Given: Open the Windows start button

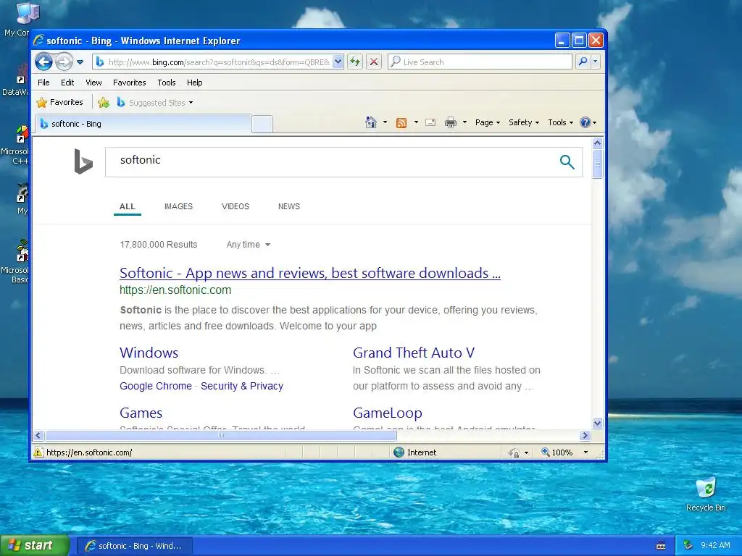Looking at the screenshot, I should [x=35, y=546].
